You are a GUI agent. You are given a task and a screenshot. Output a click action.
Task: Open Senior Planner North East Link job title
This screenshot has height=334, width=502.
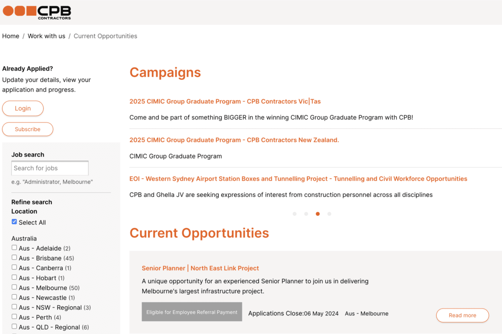[x=200, y=268]
